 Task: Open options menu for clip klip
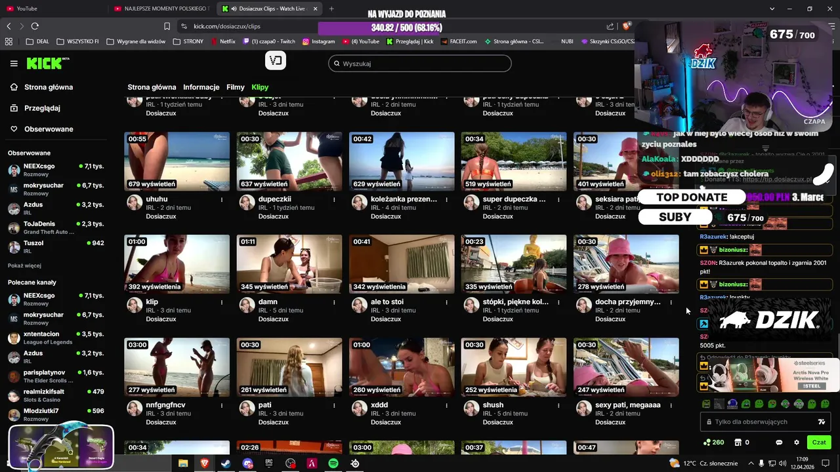tap(222, 302)
